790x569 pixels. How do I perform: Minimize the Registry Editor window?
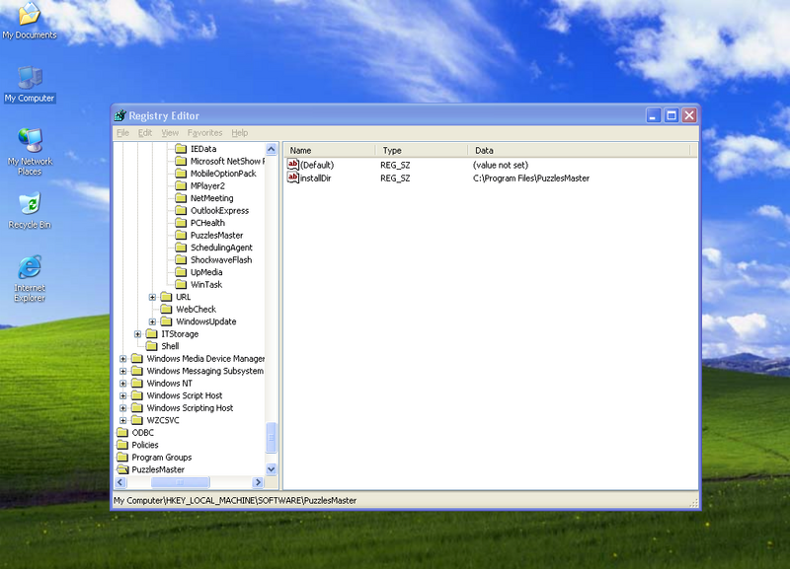click(x=653, y=115)
